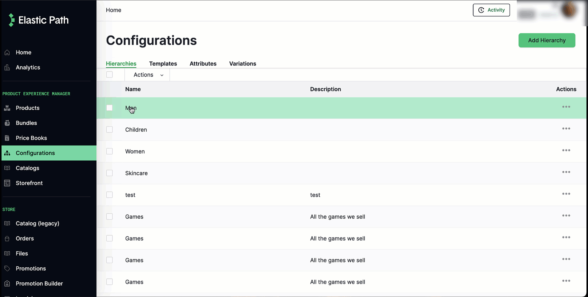
Task: Select the Storefront sidebar icon
Action: pos(7,183)
